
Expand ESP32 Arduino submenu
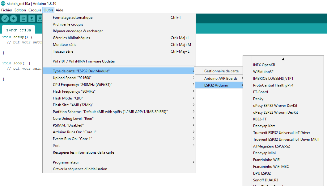[x=219, y=85]
